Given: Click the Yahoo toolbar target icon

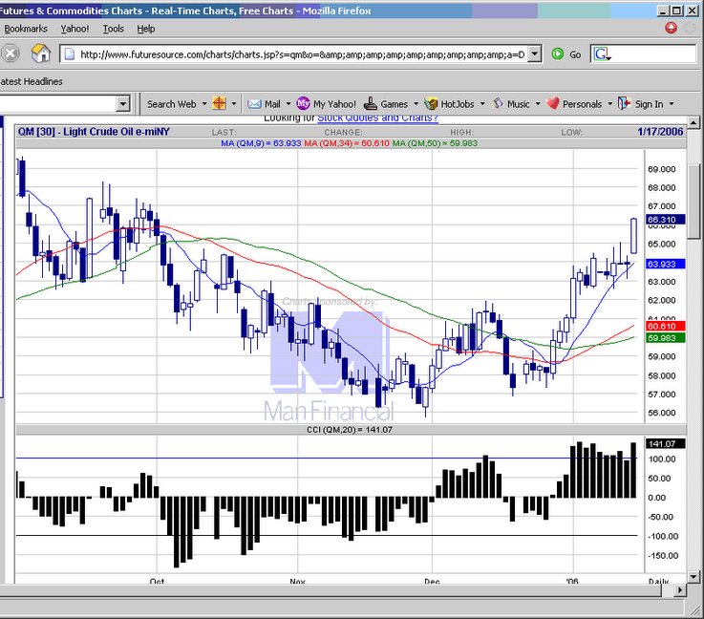Looking at the screenshot, I should point(219,104).
